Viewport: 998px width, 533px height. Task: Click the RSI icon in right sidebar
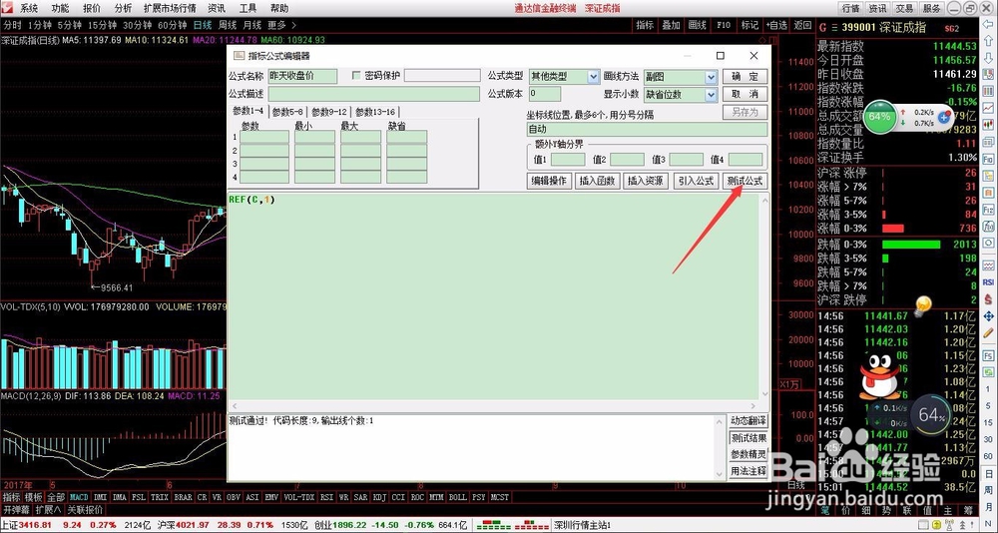coord(988,282)
